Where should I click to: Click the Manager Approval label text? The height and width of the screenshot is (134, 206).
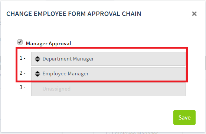coord(49,44)
